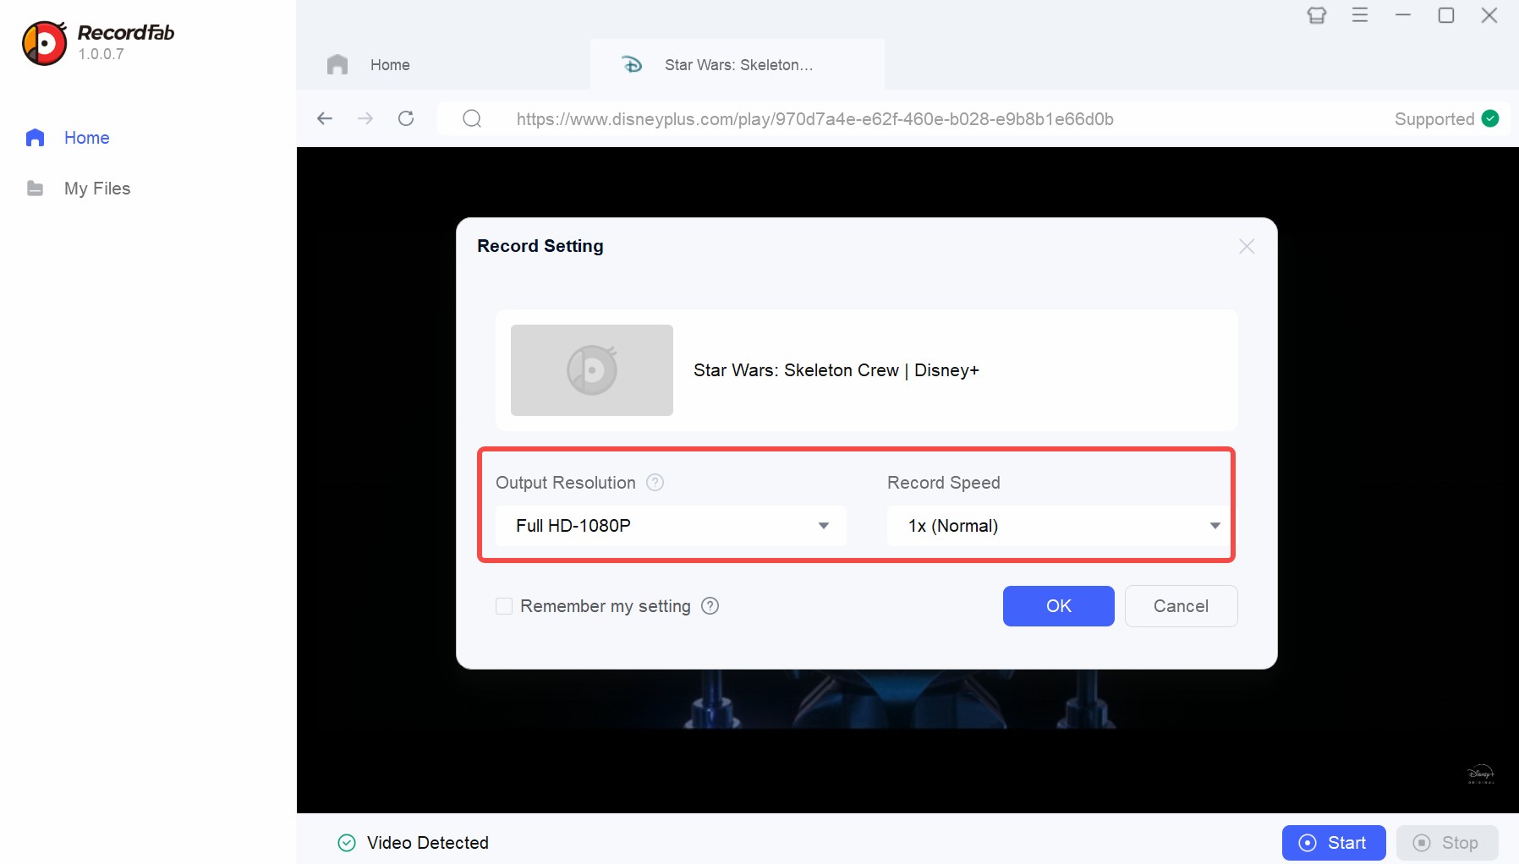
Task: Click the Output Resolution help icon
Action: (x=655, y=483)
